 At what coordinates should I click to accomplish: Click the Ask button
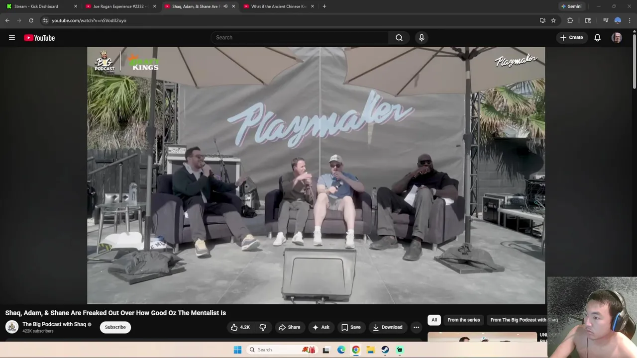[320, 327]
